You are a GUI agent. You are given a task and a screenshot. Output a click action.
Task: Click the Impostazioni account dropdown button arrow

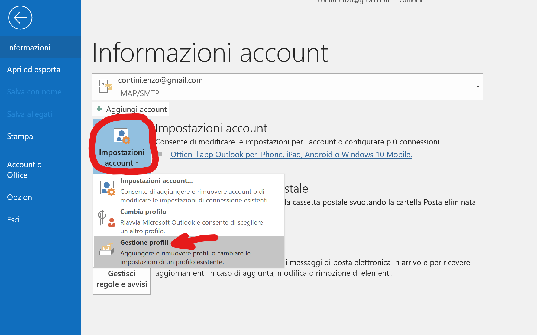tap(137, 163)
